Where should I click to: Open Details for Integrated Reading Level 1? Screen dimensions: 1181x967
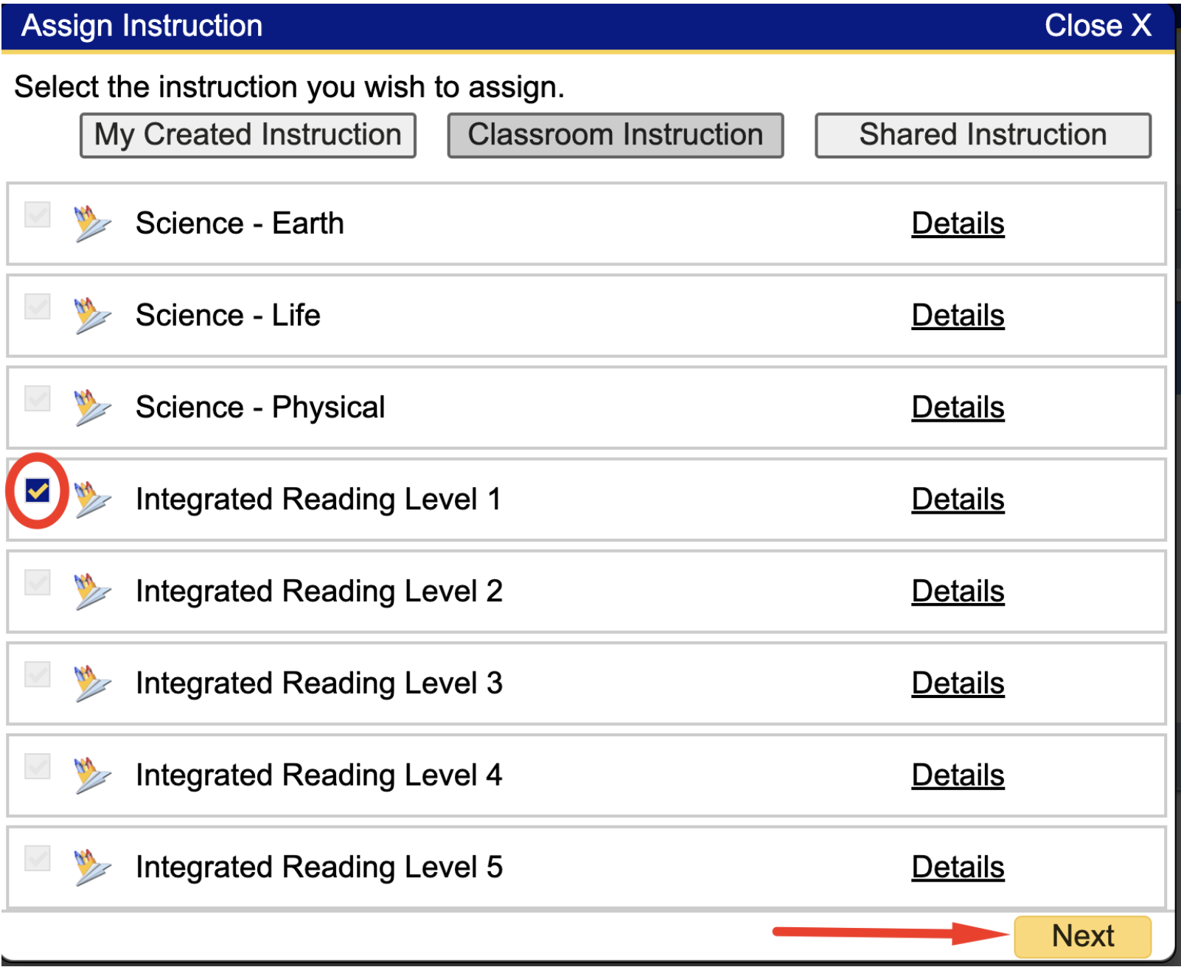(957, 499)
